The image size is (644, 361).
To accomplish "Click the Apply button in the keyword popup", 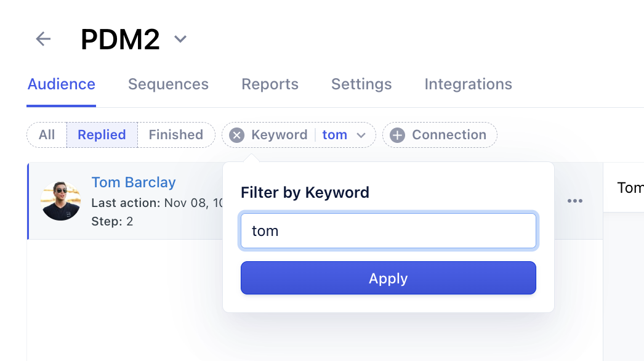I will [x=388, y=278].
